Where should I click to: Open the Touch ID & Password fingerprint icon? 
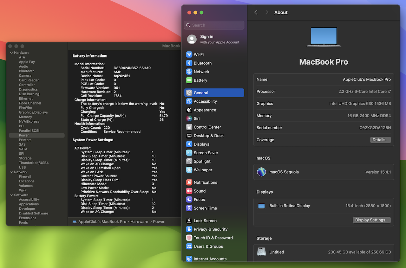(189, 238)
